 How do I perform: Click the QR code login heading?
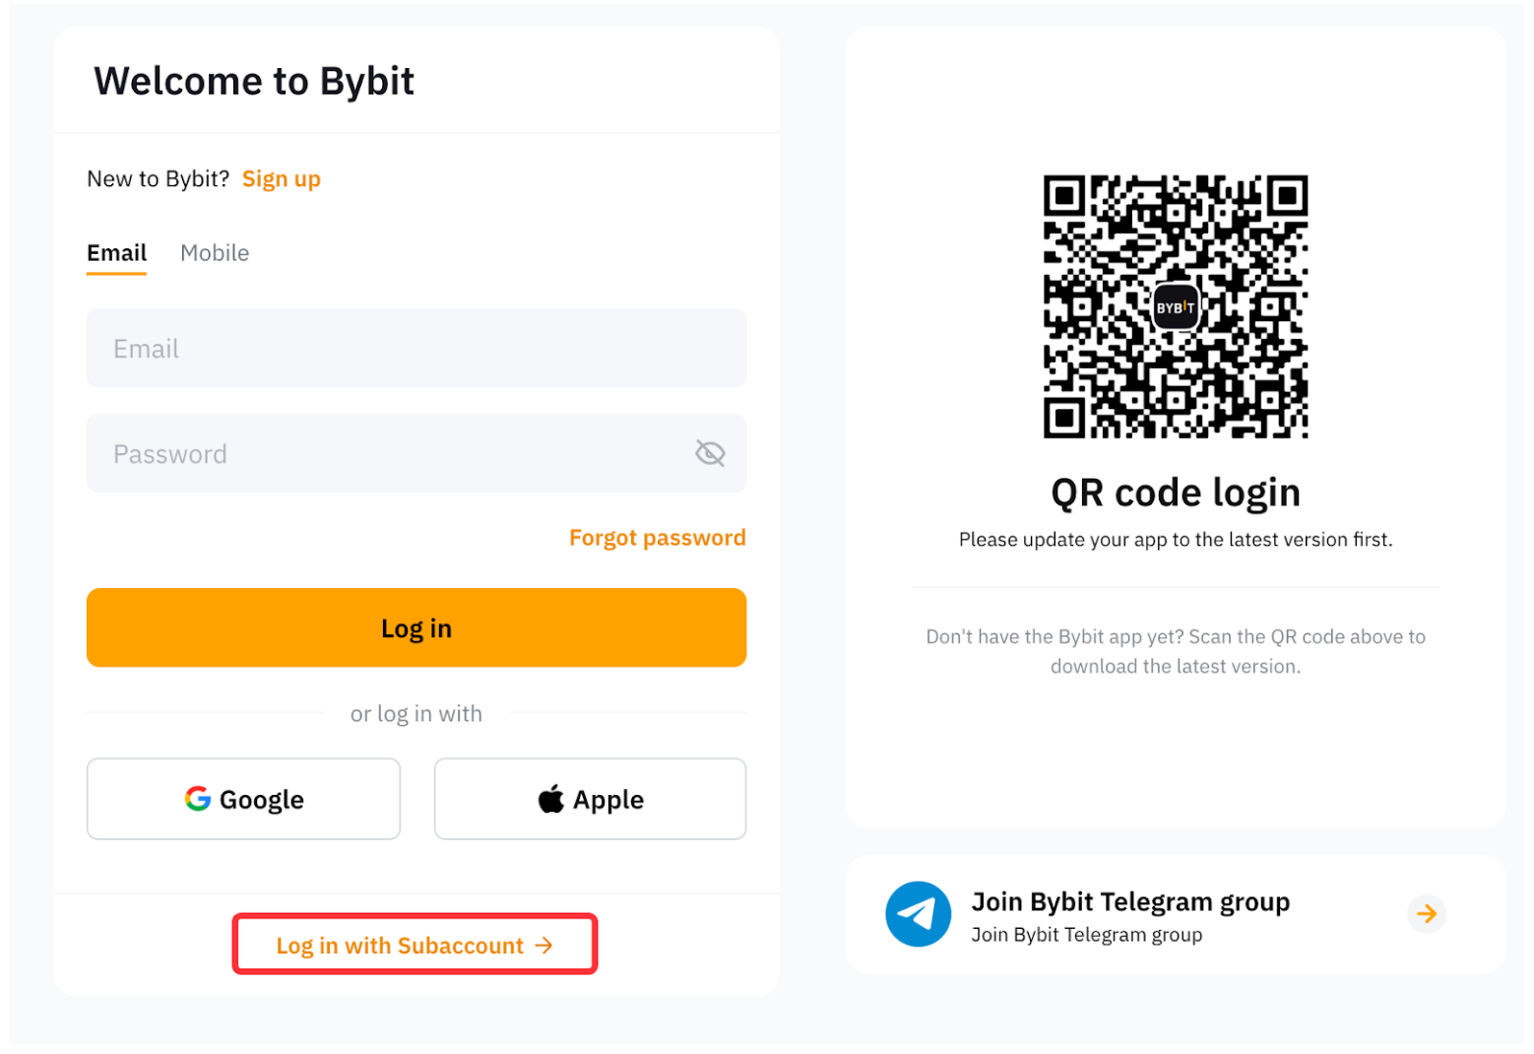tap(1176, 493)
